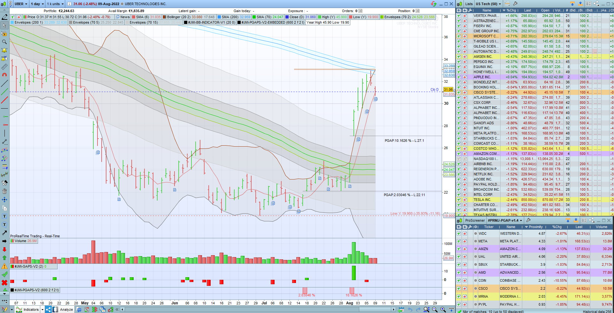The width and height of the screenshot is (614, 313).
Task: Select the trash bin delete tool
Action: (4, 191)
